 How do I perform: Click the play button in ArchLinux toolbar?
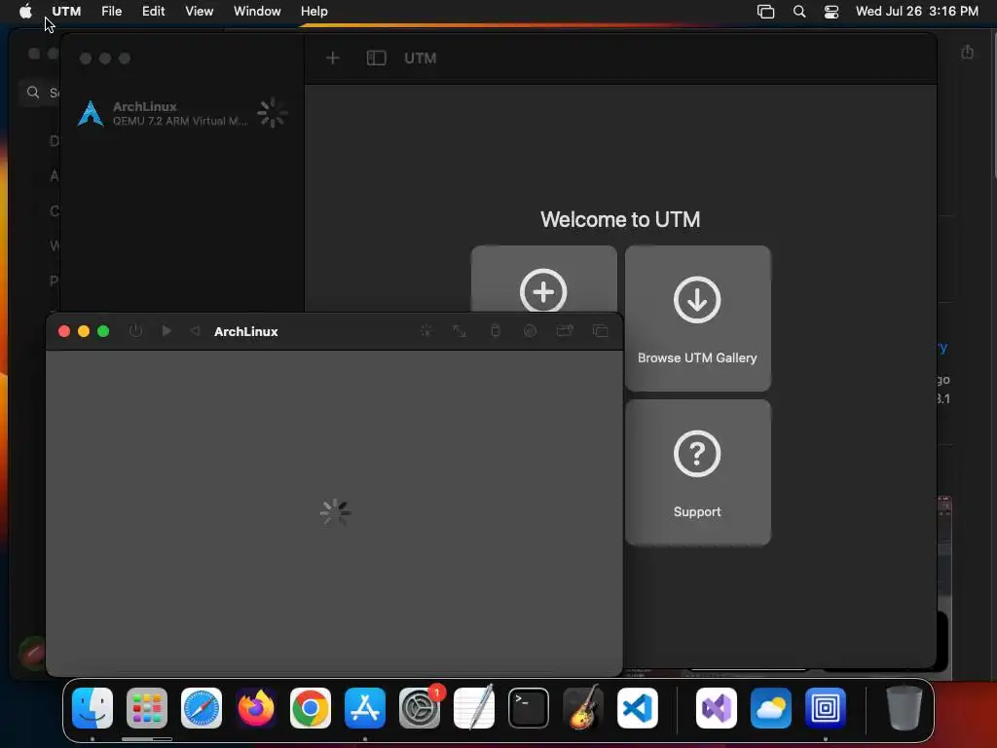tap(166, 331)
